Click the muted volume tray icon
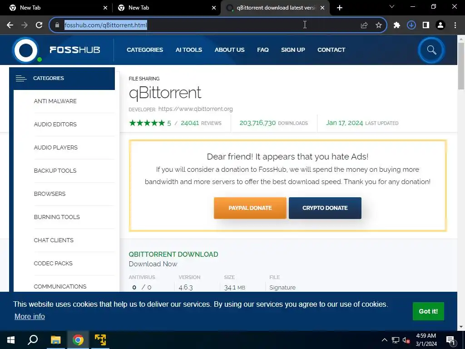 [406, 340]
